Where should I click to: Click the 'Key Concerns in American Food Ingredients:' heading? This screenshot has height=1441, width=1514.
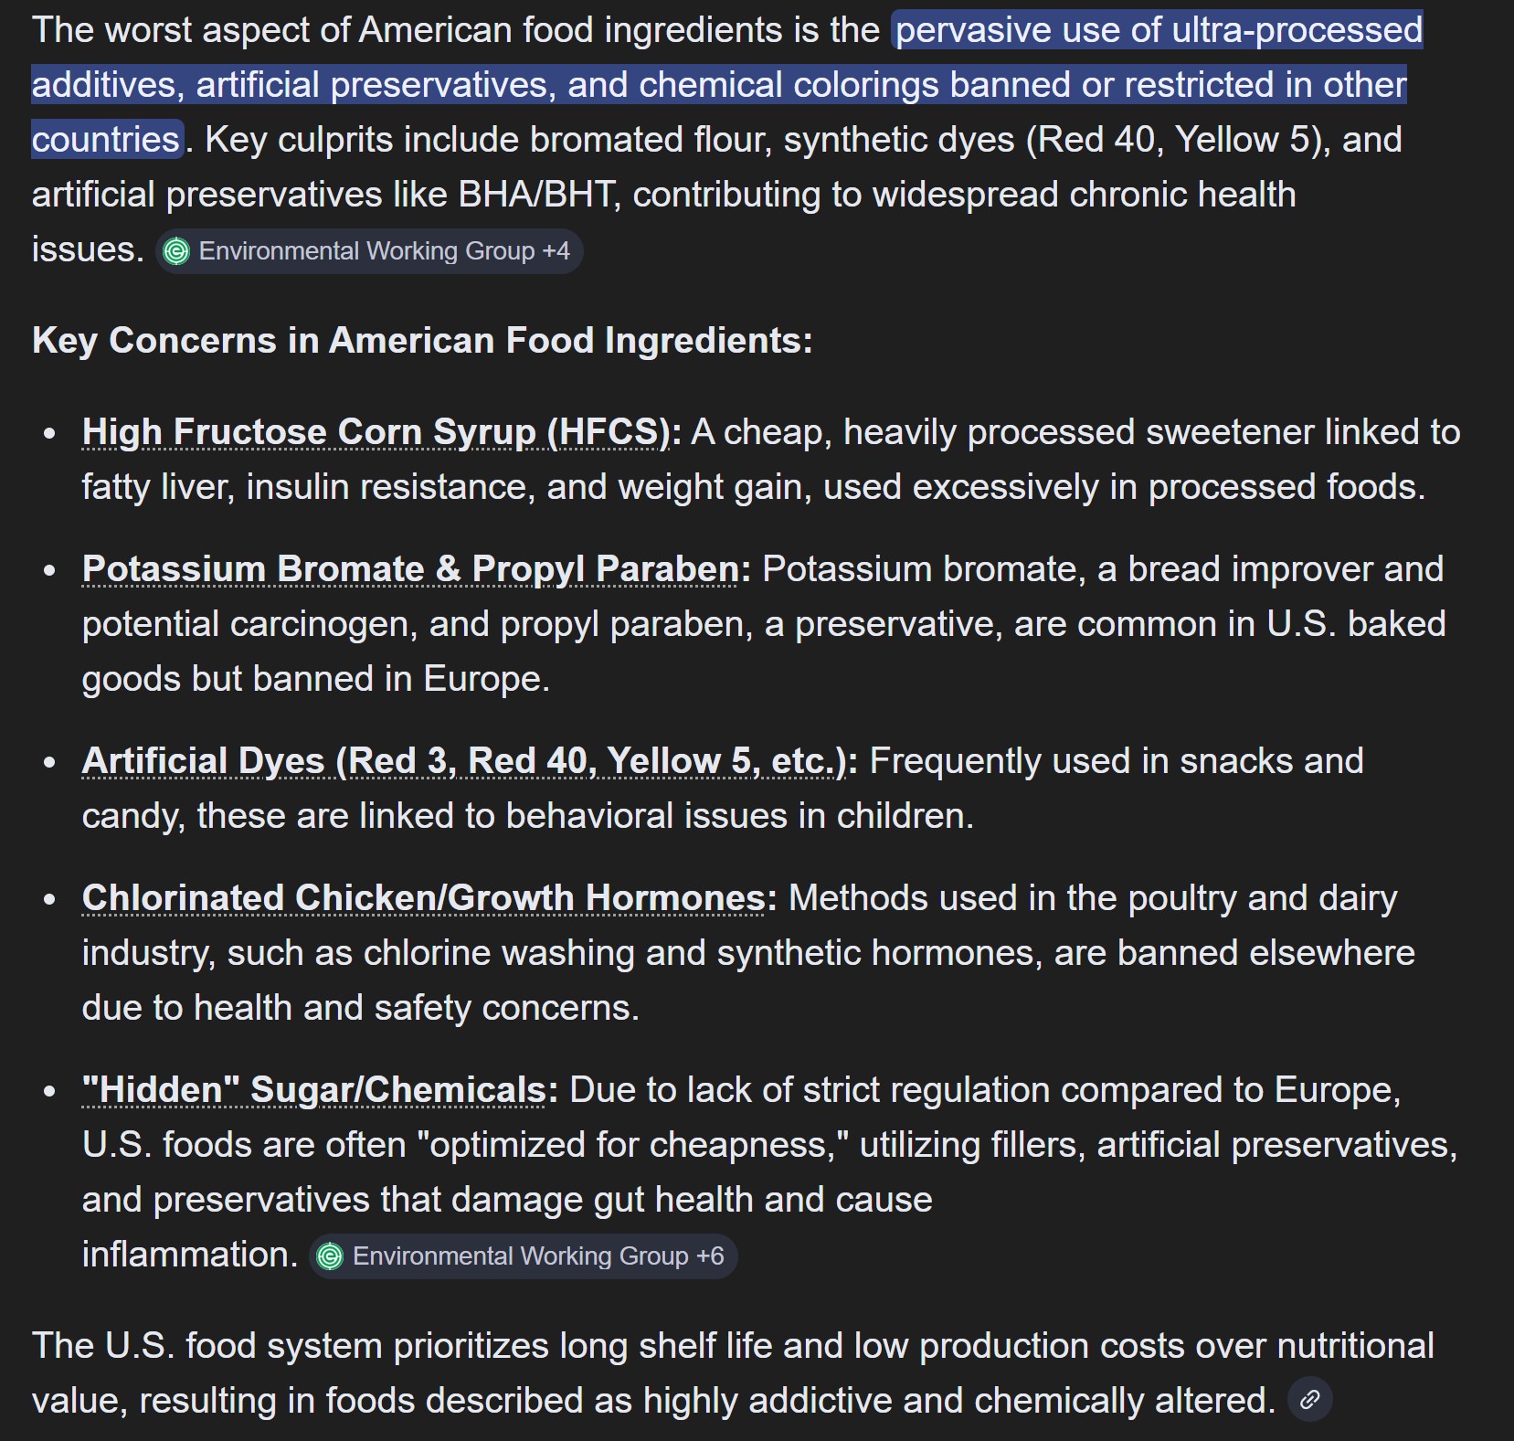point(422,341)
